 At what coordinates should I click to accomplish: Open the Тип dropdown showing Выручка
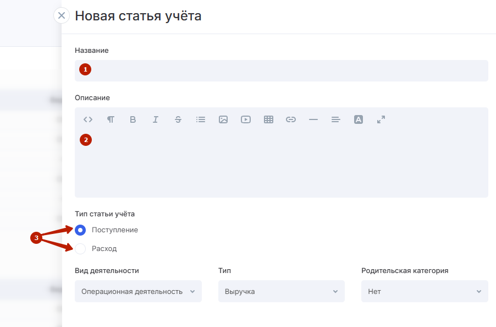(x=281, y=291)
